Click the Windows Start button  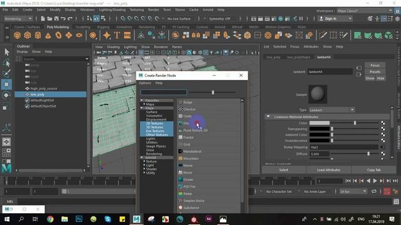(x=7, y=219)
